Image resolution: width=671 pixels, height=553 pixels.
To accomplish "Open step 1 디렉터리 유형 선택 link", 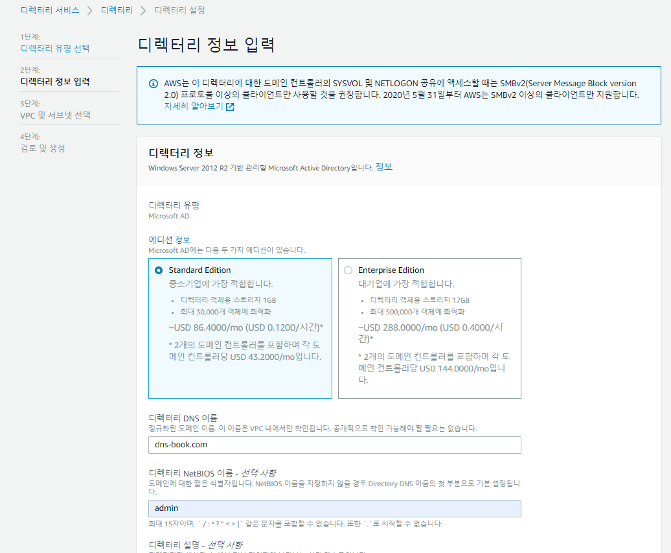I will pos(55,49).
